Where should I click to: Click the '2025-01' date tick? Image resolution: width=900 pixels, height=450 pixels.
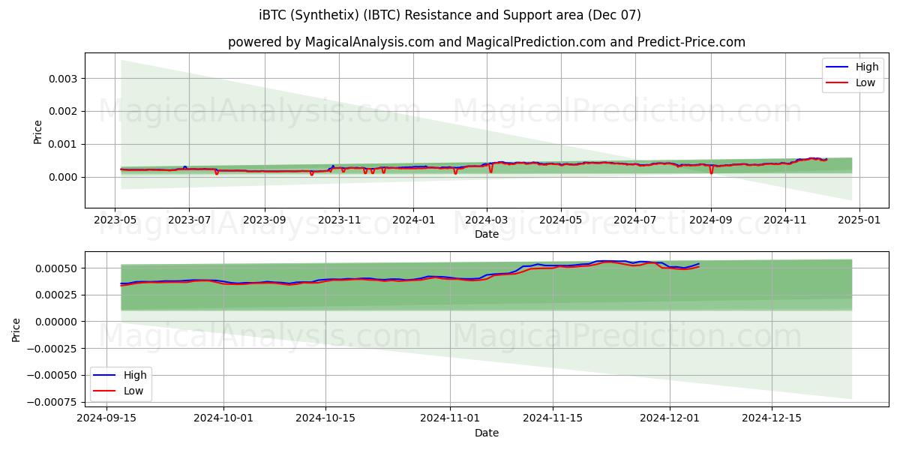click(x=859, y=220)
